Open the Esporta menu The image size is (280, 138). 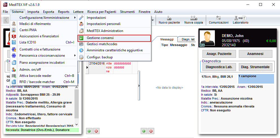click(48, 12)
